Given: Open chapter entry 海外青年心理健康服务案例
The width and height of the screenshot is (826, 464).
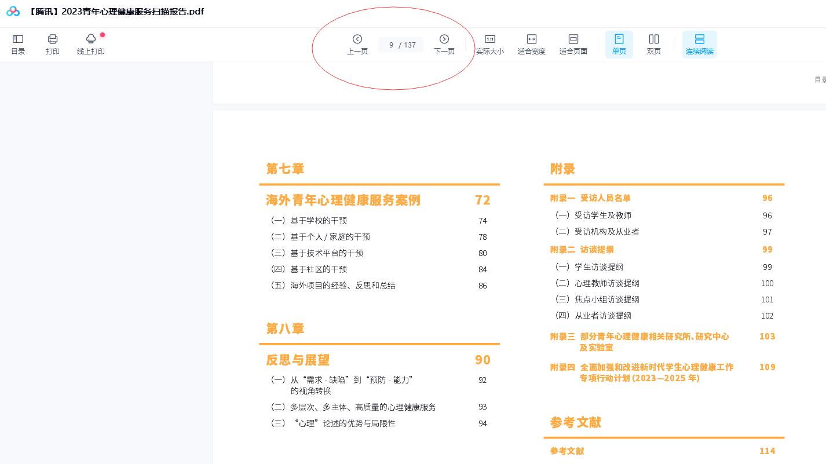Looking at the screenshot, I should [343, 200].
